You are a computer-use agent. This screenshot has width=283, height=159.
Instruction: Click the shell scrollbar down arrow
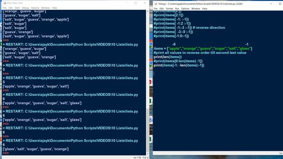[148, 154]
